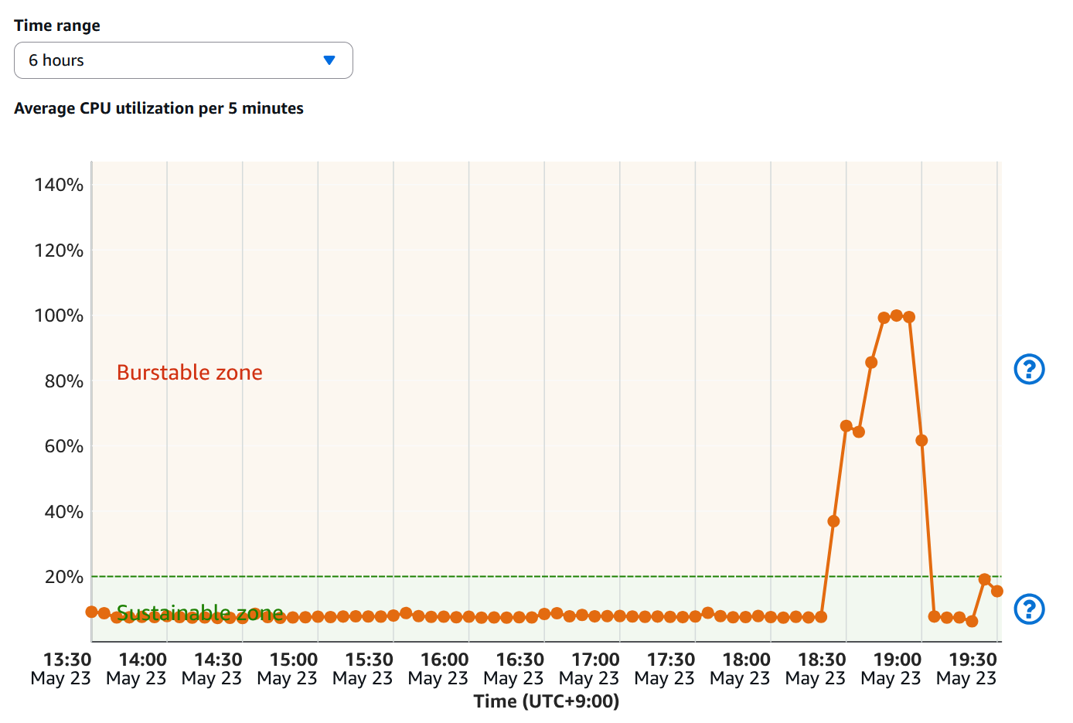Select the last data point on the chart

click(x=997, y=591)
